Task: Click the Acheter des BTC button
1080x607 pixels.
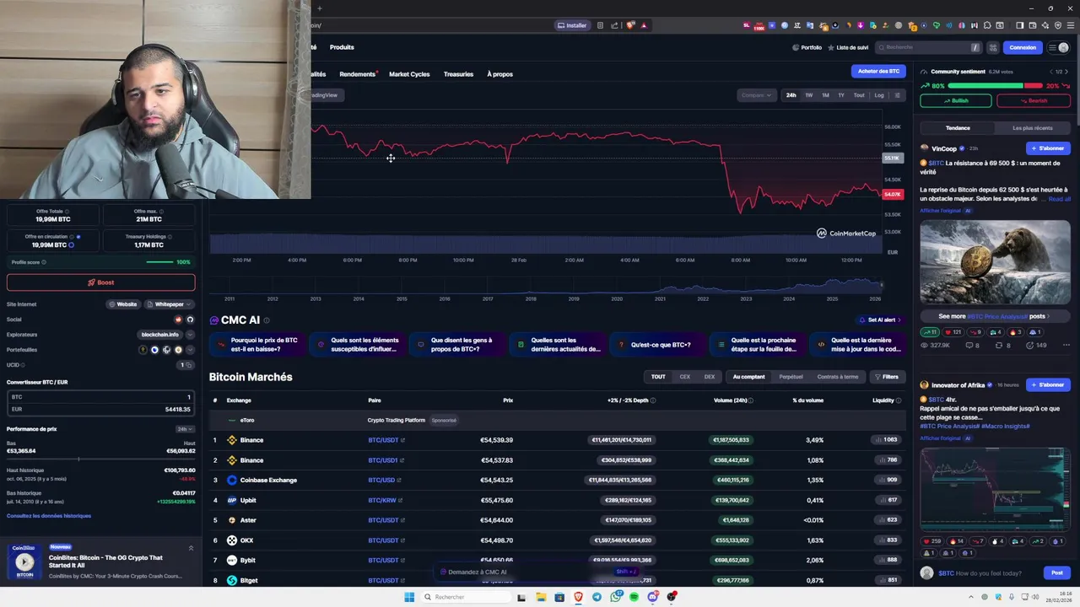Action: click(878, 72)
